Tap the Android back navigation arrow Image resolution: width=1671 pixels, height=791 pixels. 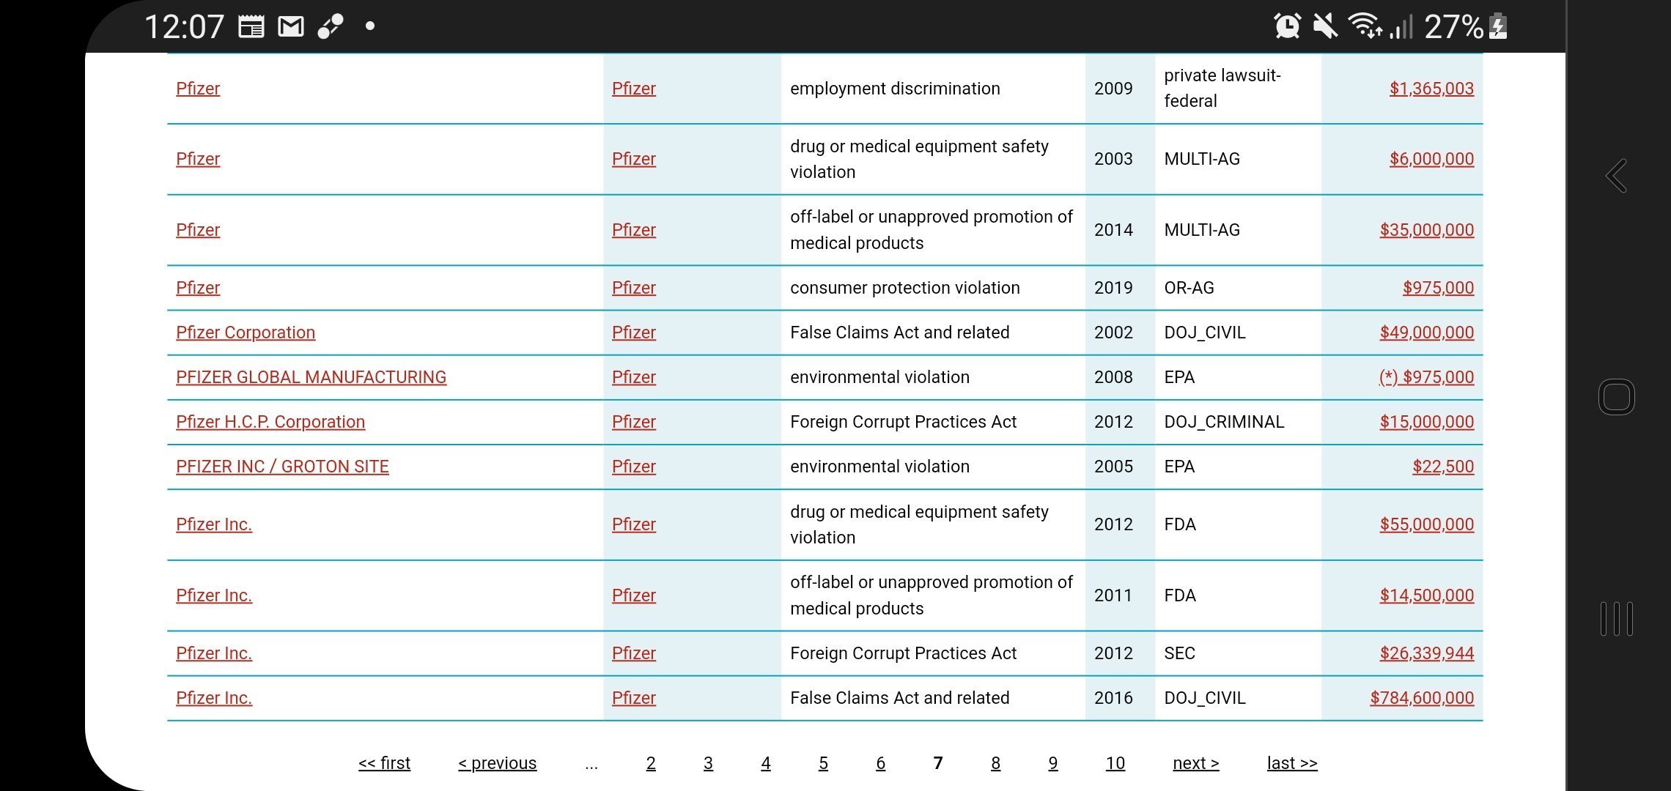pyautogui.click(x=1616, y=176)
